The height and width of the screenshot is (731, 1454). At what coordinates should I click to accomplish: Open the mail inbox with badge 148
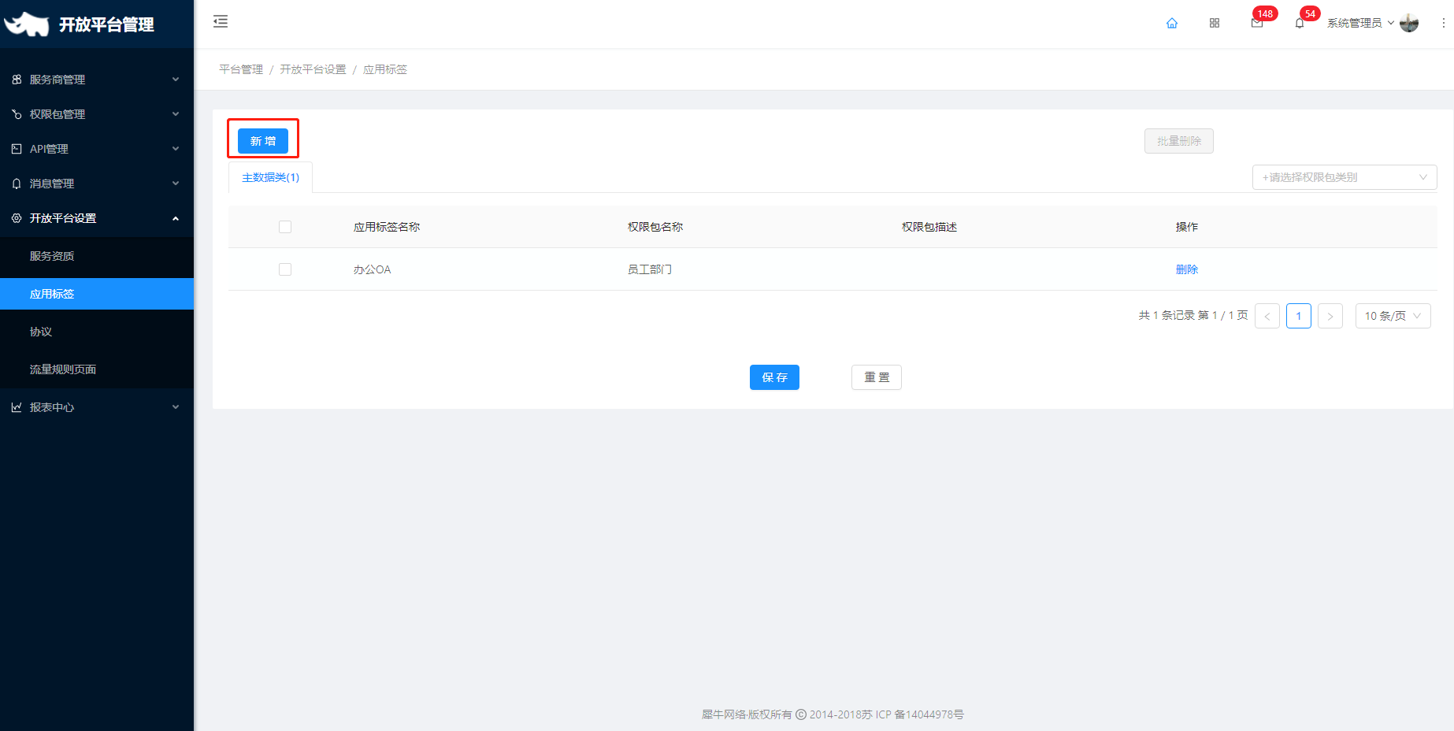1257,23
